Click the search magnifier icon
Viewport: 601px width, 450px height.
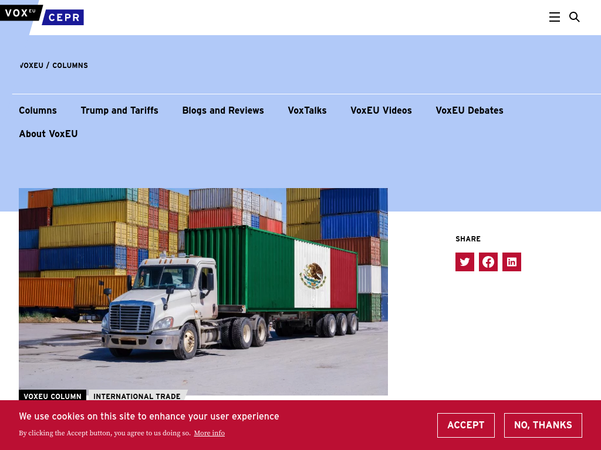pos(574,17)
